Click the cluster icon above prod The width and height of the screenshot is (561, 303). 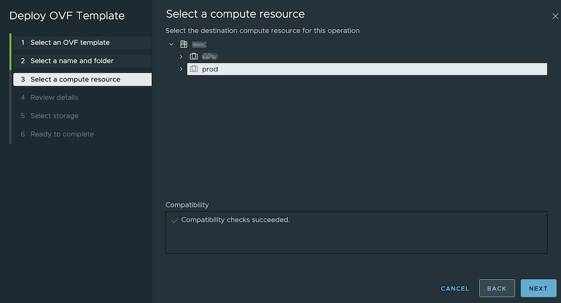coord(193,56)
